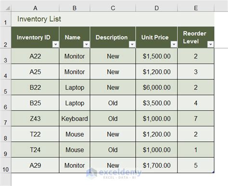Screen dimensions: 228x186
Task: Select the Mouse cell in row 8
Action: coord(75,134)
